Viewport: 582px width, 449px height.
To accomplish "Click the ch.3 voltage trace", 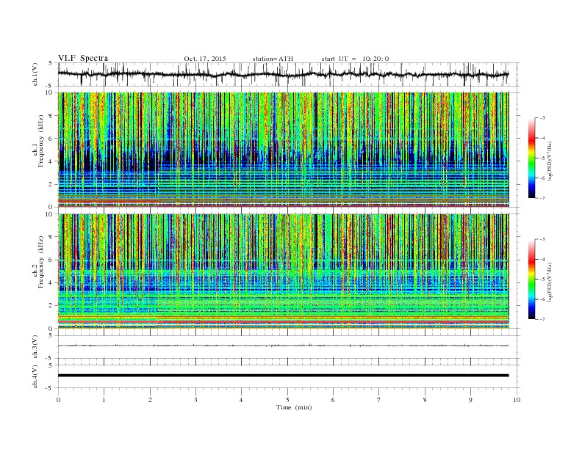I will [283, 346].
